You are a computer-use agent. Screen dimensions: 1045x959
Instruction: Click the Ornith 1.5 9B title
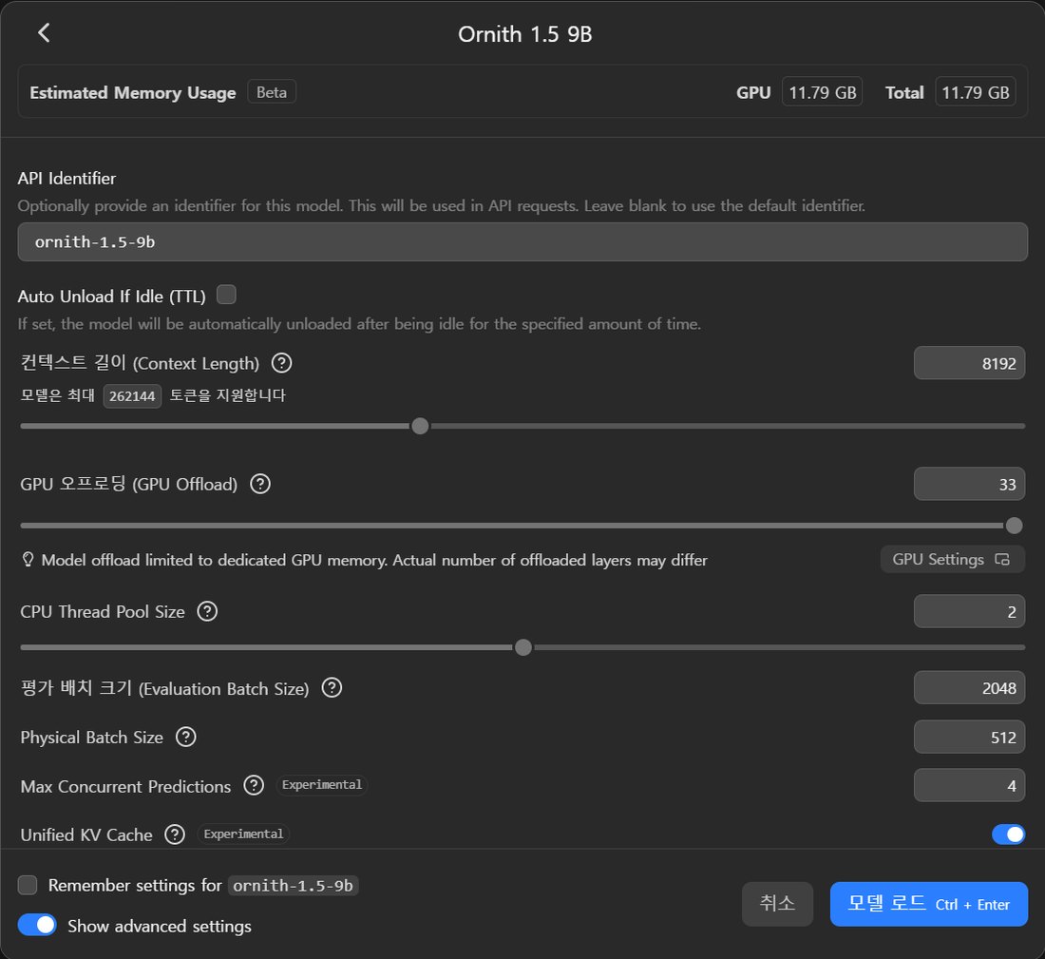click(x=525, y=34)
